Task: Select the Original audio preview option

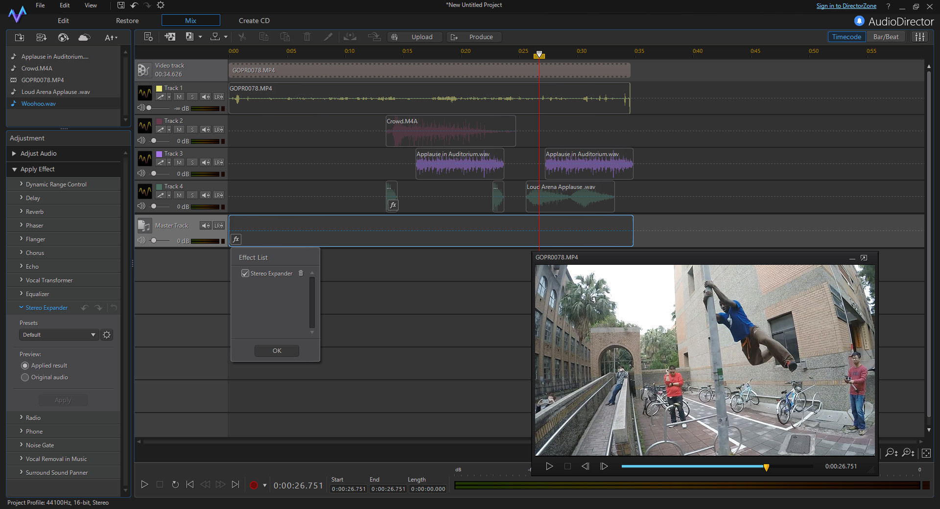Action: (x=25, y=377)
